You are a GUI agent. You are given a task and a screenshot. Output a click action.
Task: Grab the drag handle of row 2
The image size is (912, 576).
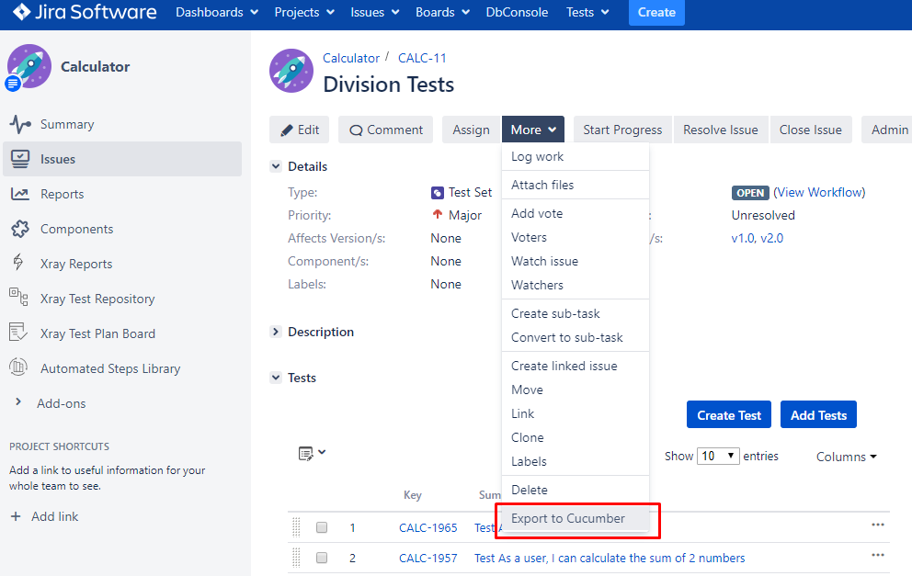click(296, 558)
